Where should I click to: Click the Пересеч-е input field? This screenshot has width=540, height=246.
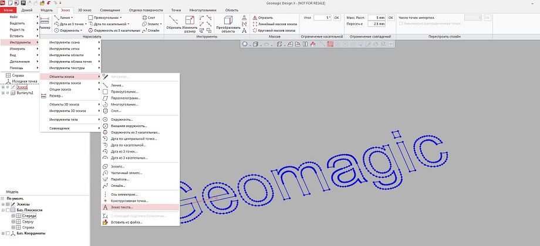[377, 23]
